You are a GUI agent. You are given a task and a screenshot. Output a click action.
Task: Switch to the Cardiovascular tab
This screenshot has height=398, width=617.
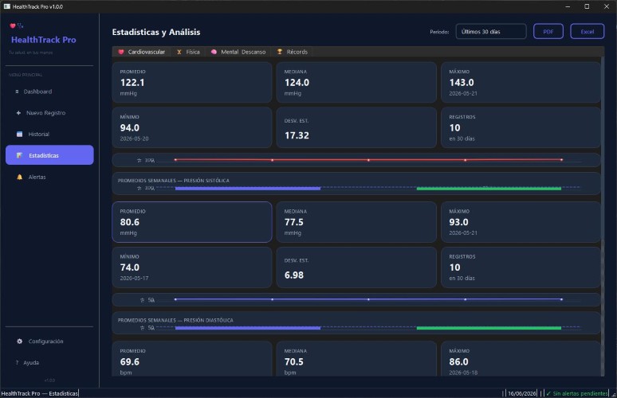tap(142, 52)
